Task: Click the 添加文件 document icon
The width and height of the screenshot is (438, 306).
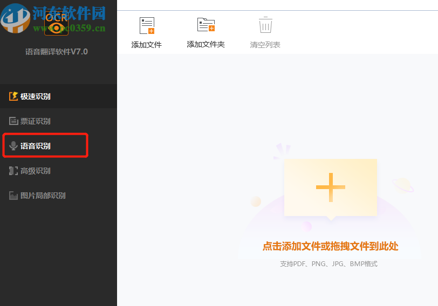Action: (147, 26)
